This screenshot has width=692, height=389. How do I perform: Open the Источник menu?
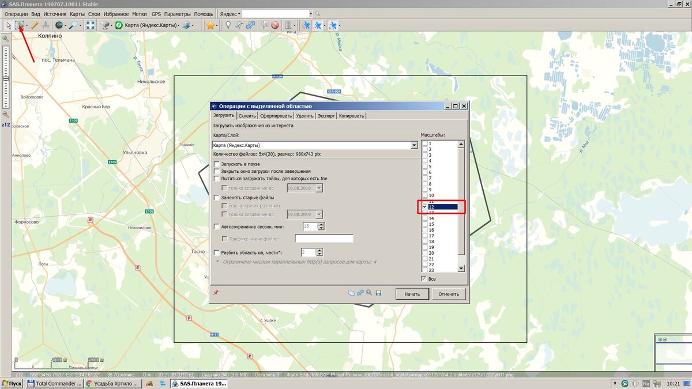[55, 13]
